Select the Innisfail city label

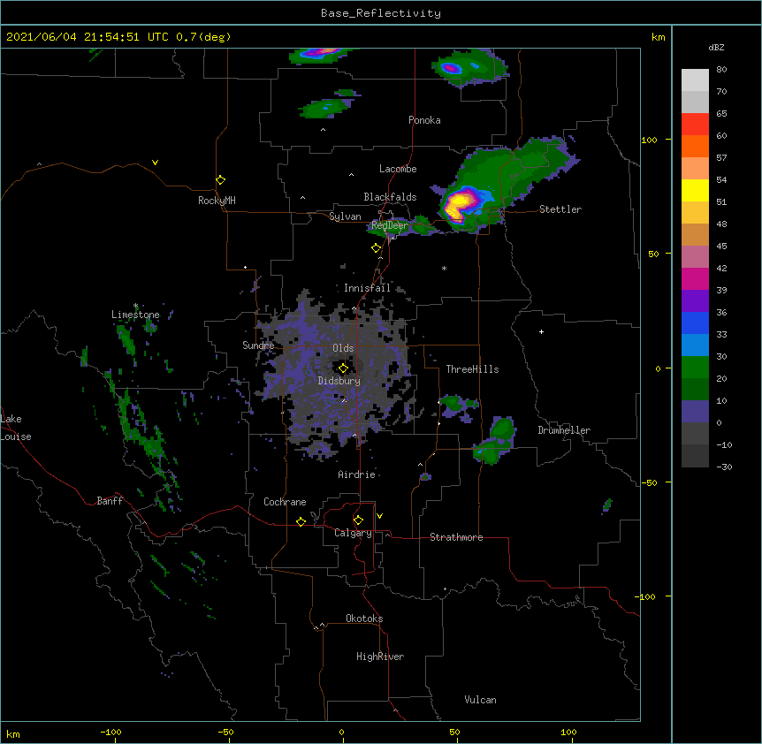point(367,288)
